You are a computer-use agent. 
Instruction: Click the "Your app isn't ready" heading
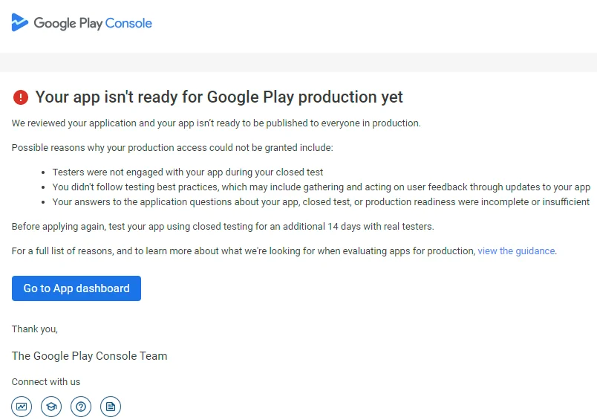coord(219,97)
